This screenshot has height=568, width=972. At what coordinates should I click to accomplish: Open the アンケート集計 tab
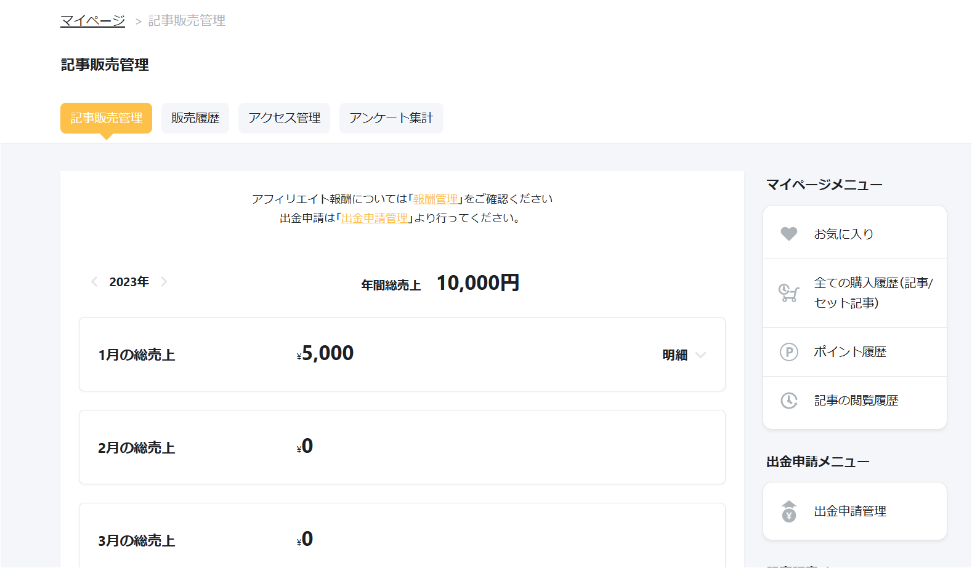391,118
